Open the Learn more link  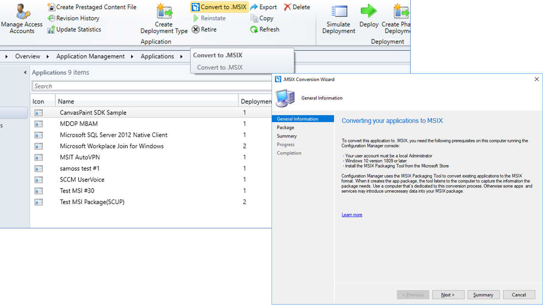tap(351, 215)
